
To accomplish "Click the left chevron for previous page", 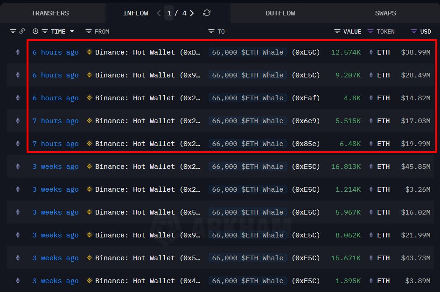I will pyautogui.click(x=159, y=13).
